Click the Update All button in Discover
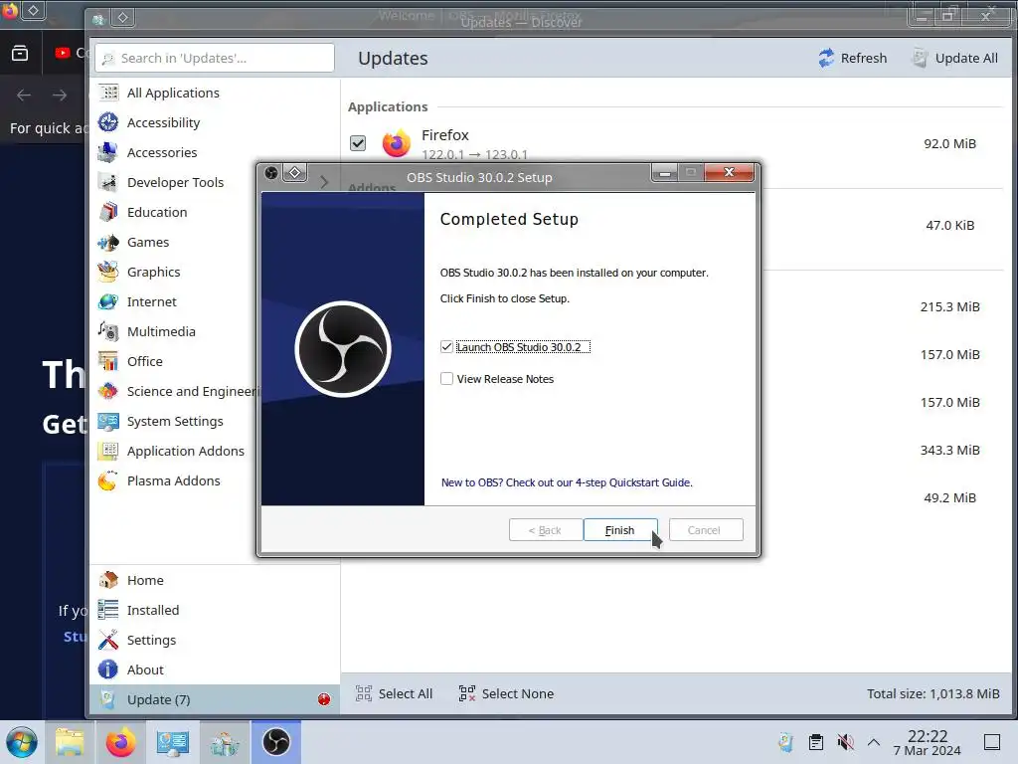This screenshot has height=764, width=1018. [x=954, y=58]
